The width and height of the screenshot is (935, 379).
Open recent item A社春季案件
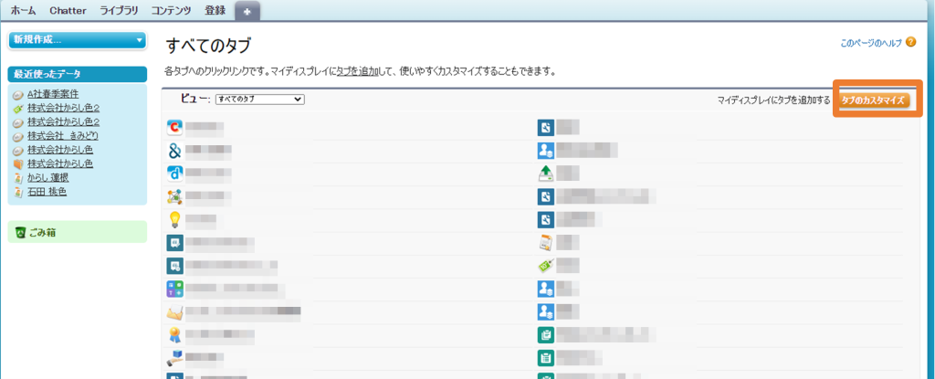53,94
